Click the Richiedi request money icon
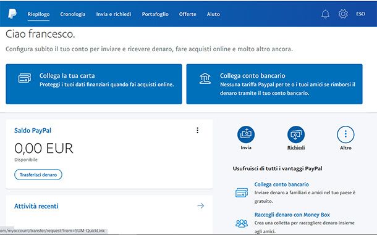 click(296, 134)
